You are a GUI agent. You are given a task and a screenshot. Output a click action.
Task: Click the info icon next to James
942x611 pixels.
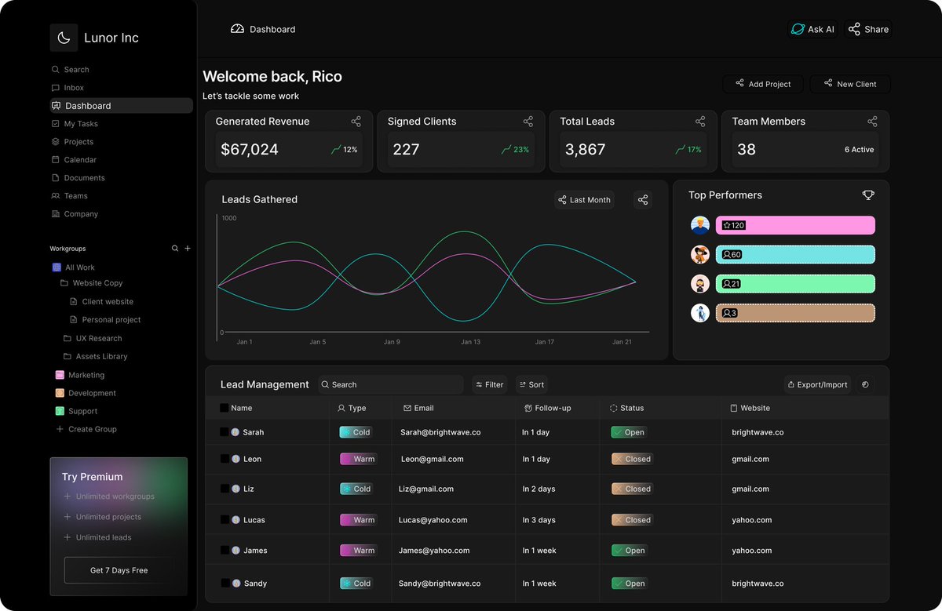click(x=235, y=551)
